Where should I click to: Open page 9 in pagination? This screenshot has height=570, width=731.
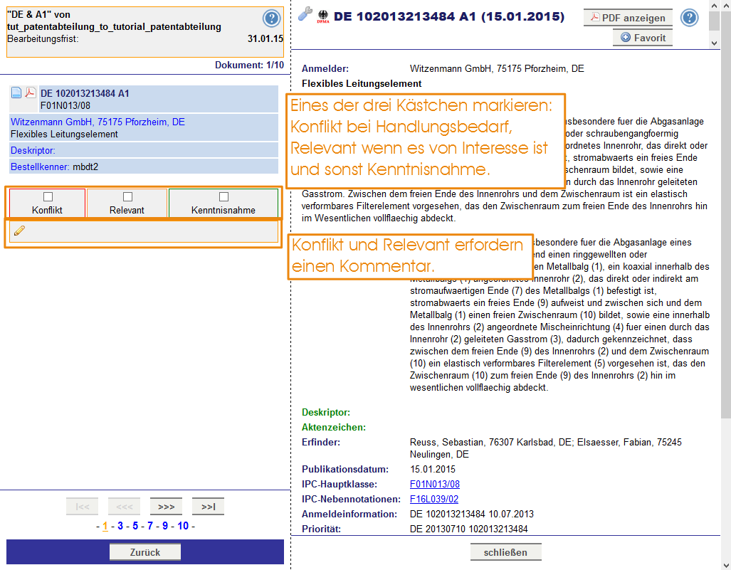coord(165,526)
